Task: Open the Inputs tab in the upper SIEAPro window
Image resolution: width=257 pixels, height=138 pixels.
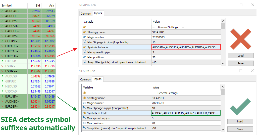Action: click(98, 13)
